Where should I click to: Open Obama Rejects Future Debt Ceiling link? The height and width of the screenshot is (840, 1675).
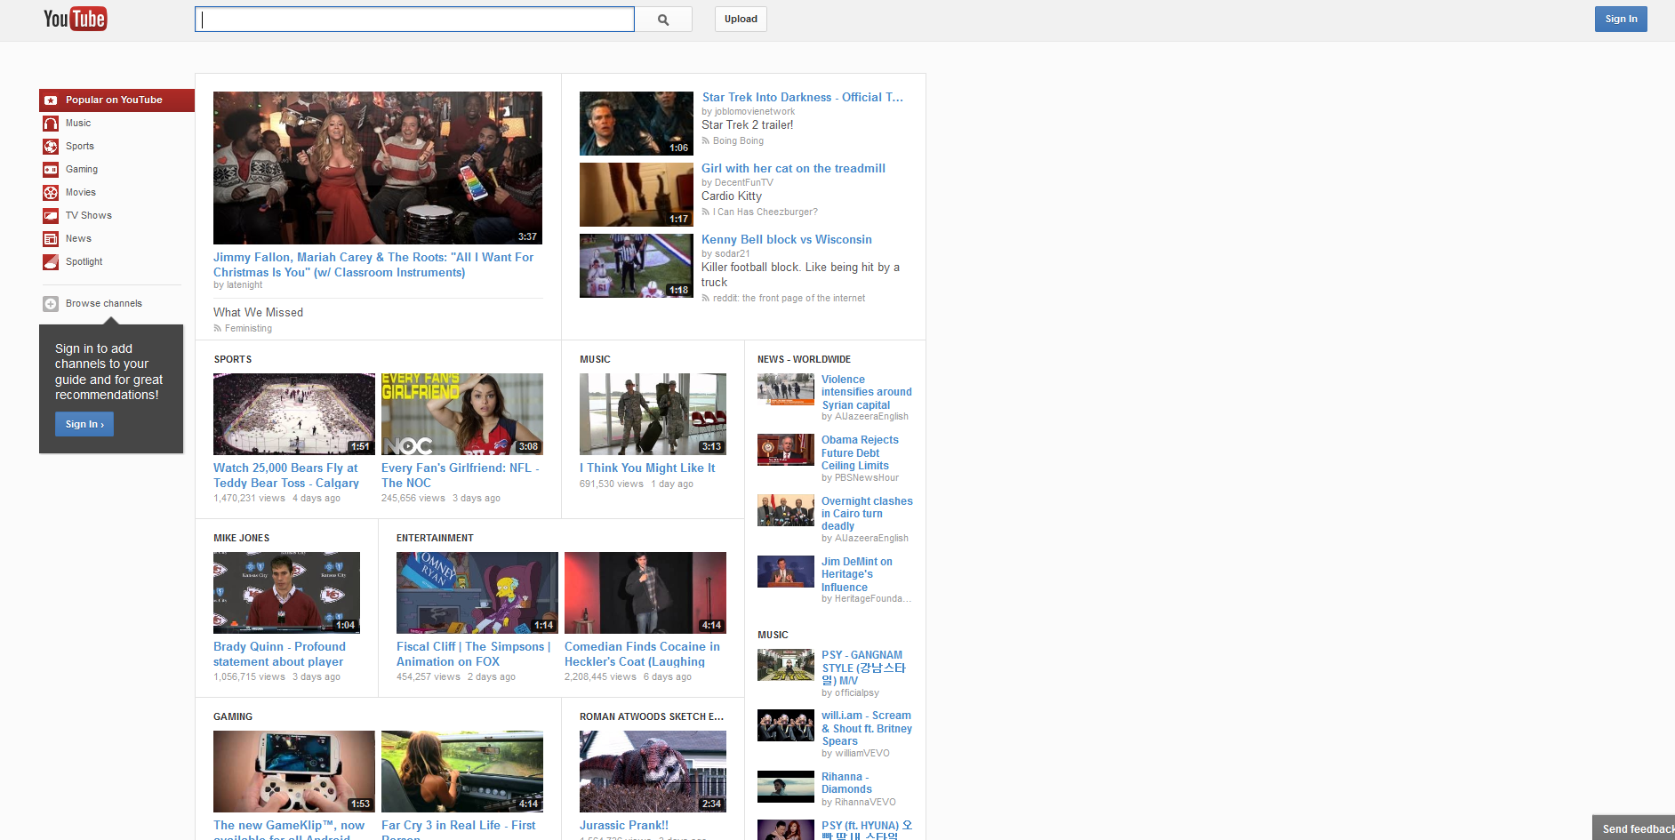tap(860, 452)
